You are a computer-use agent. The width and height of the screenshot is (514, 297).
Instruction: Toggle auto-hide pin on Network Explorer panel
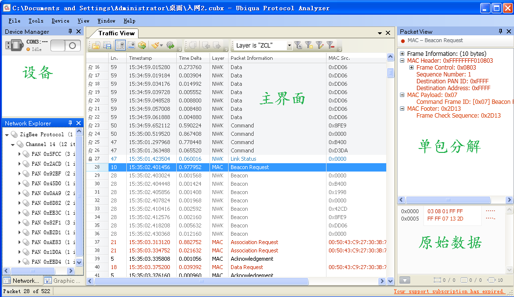70,123
